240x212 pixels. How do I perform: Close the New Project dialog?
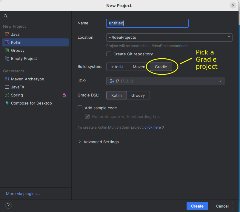coord(233,5)
